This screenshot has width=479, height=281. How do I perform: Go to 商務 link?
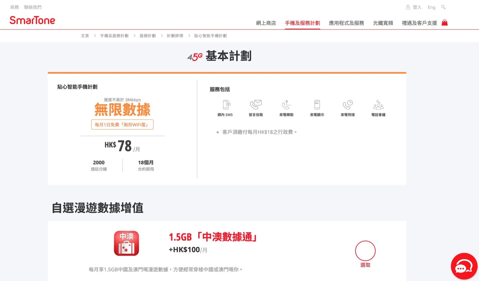14,7
